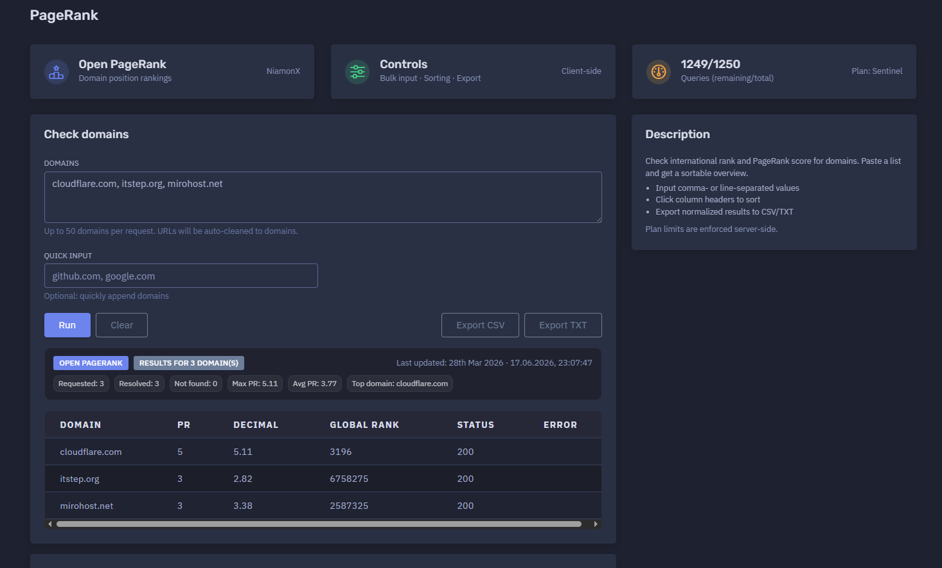Sort table by the Status column header
Viewport: 942px width, 568px height.
pos(475,425)
